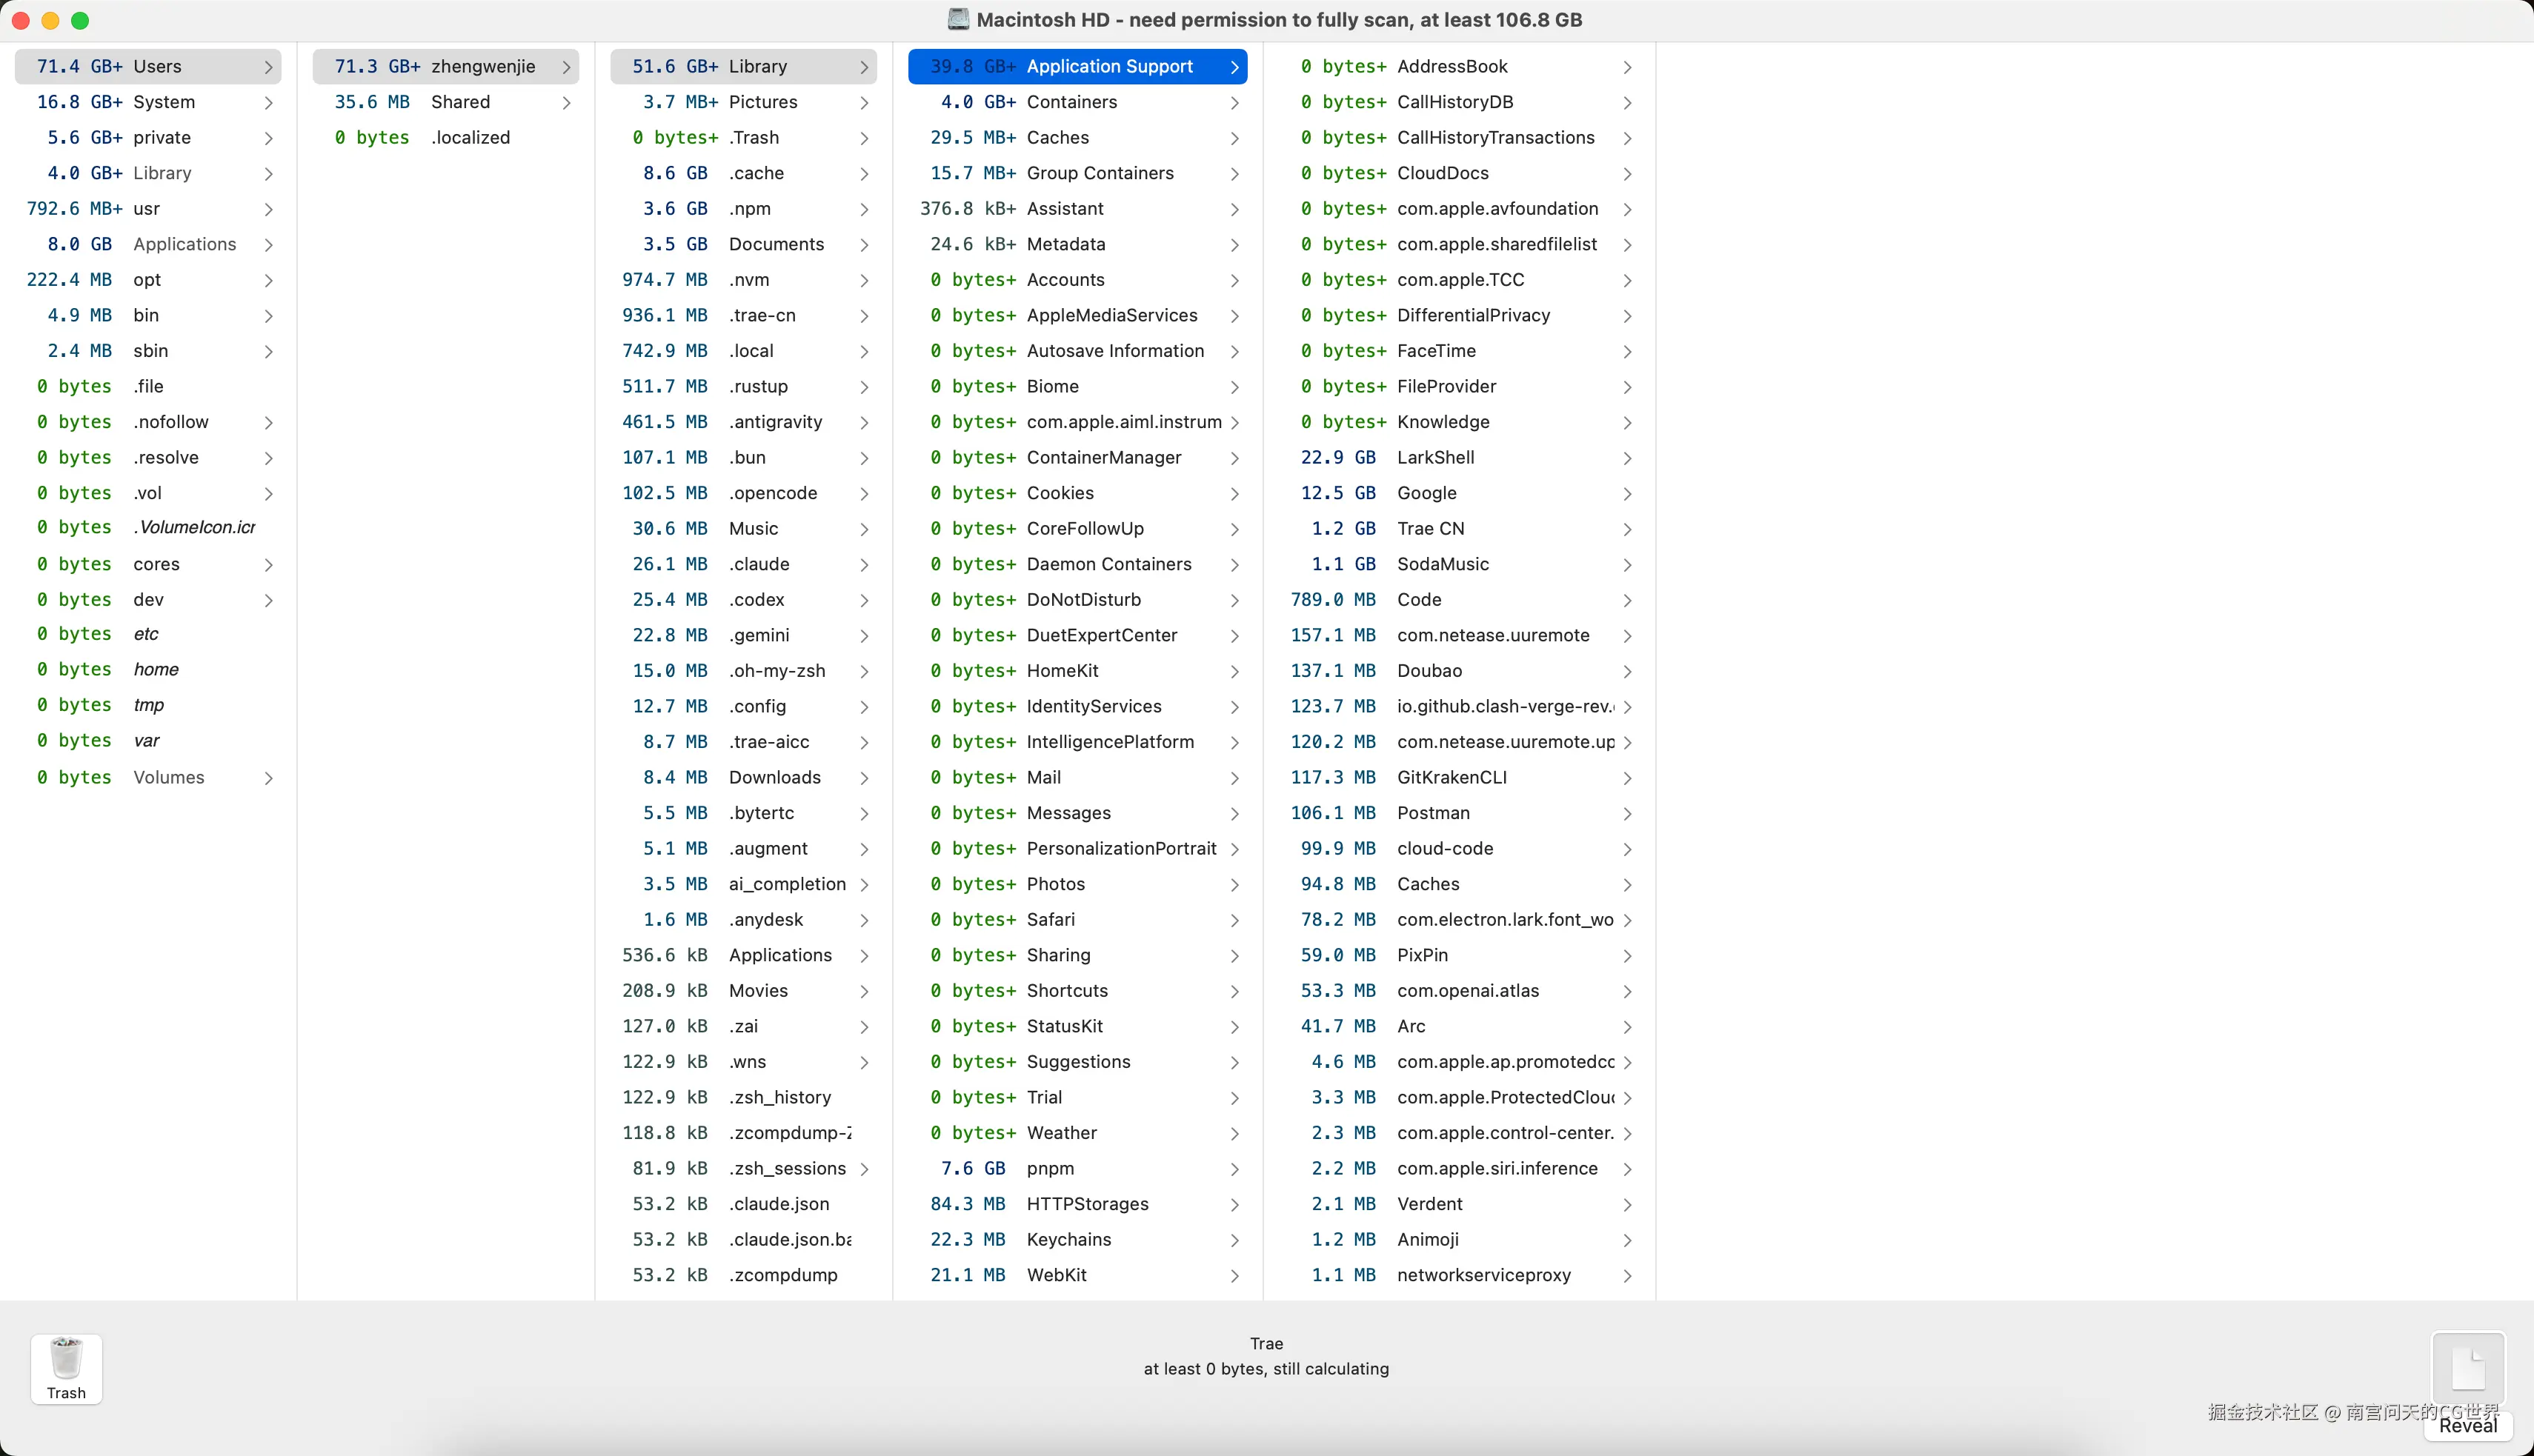The image size is (2534, 1456).
Task: Click the hard drive icon in title bar
Action: point(958,19)
